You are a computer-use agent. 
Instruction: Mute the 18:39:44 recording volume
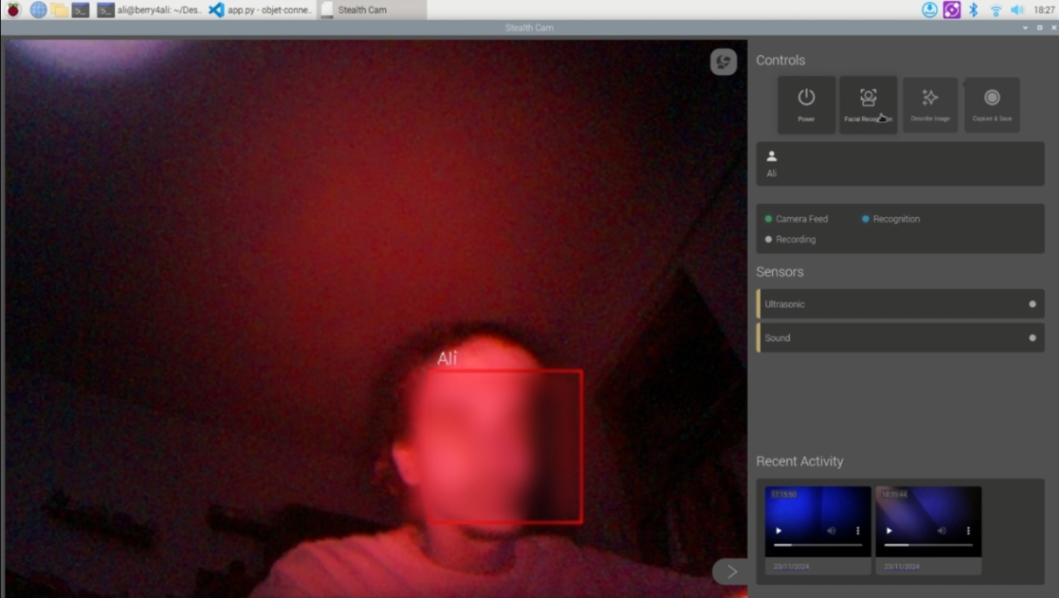tap(942, 531)
